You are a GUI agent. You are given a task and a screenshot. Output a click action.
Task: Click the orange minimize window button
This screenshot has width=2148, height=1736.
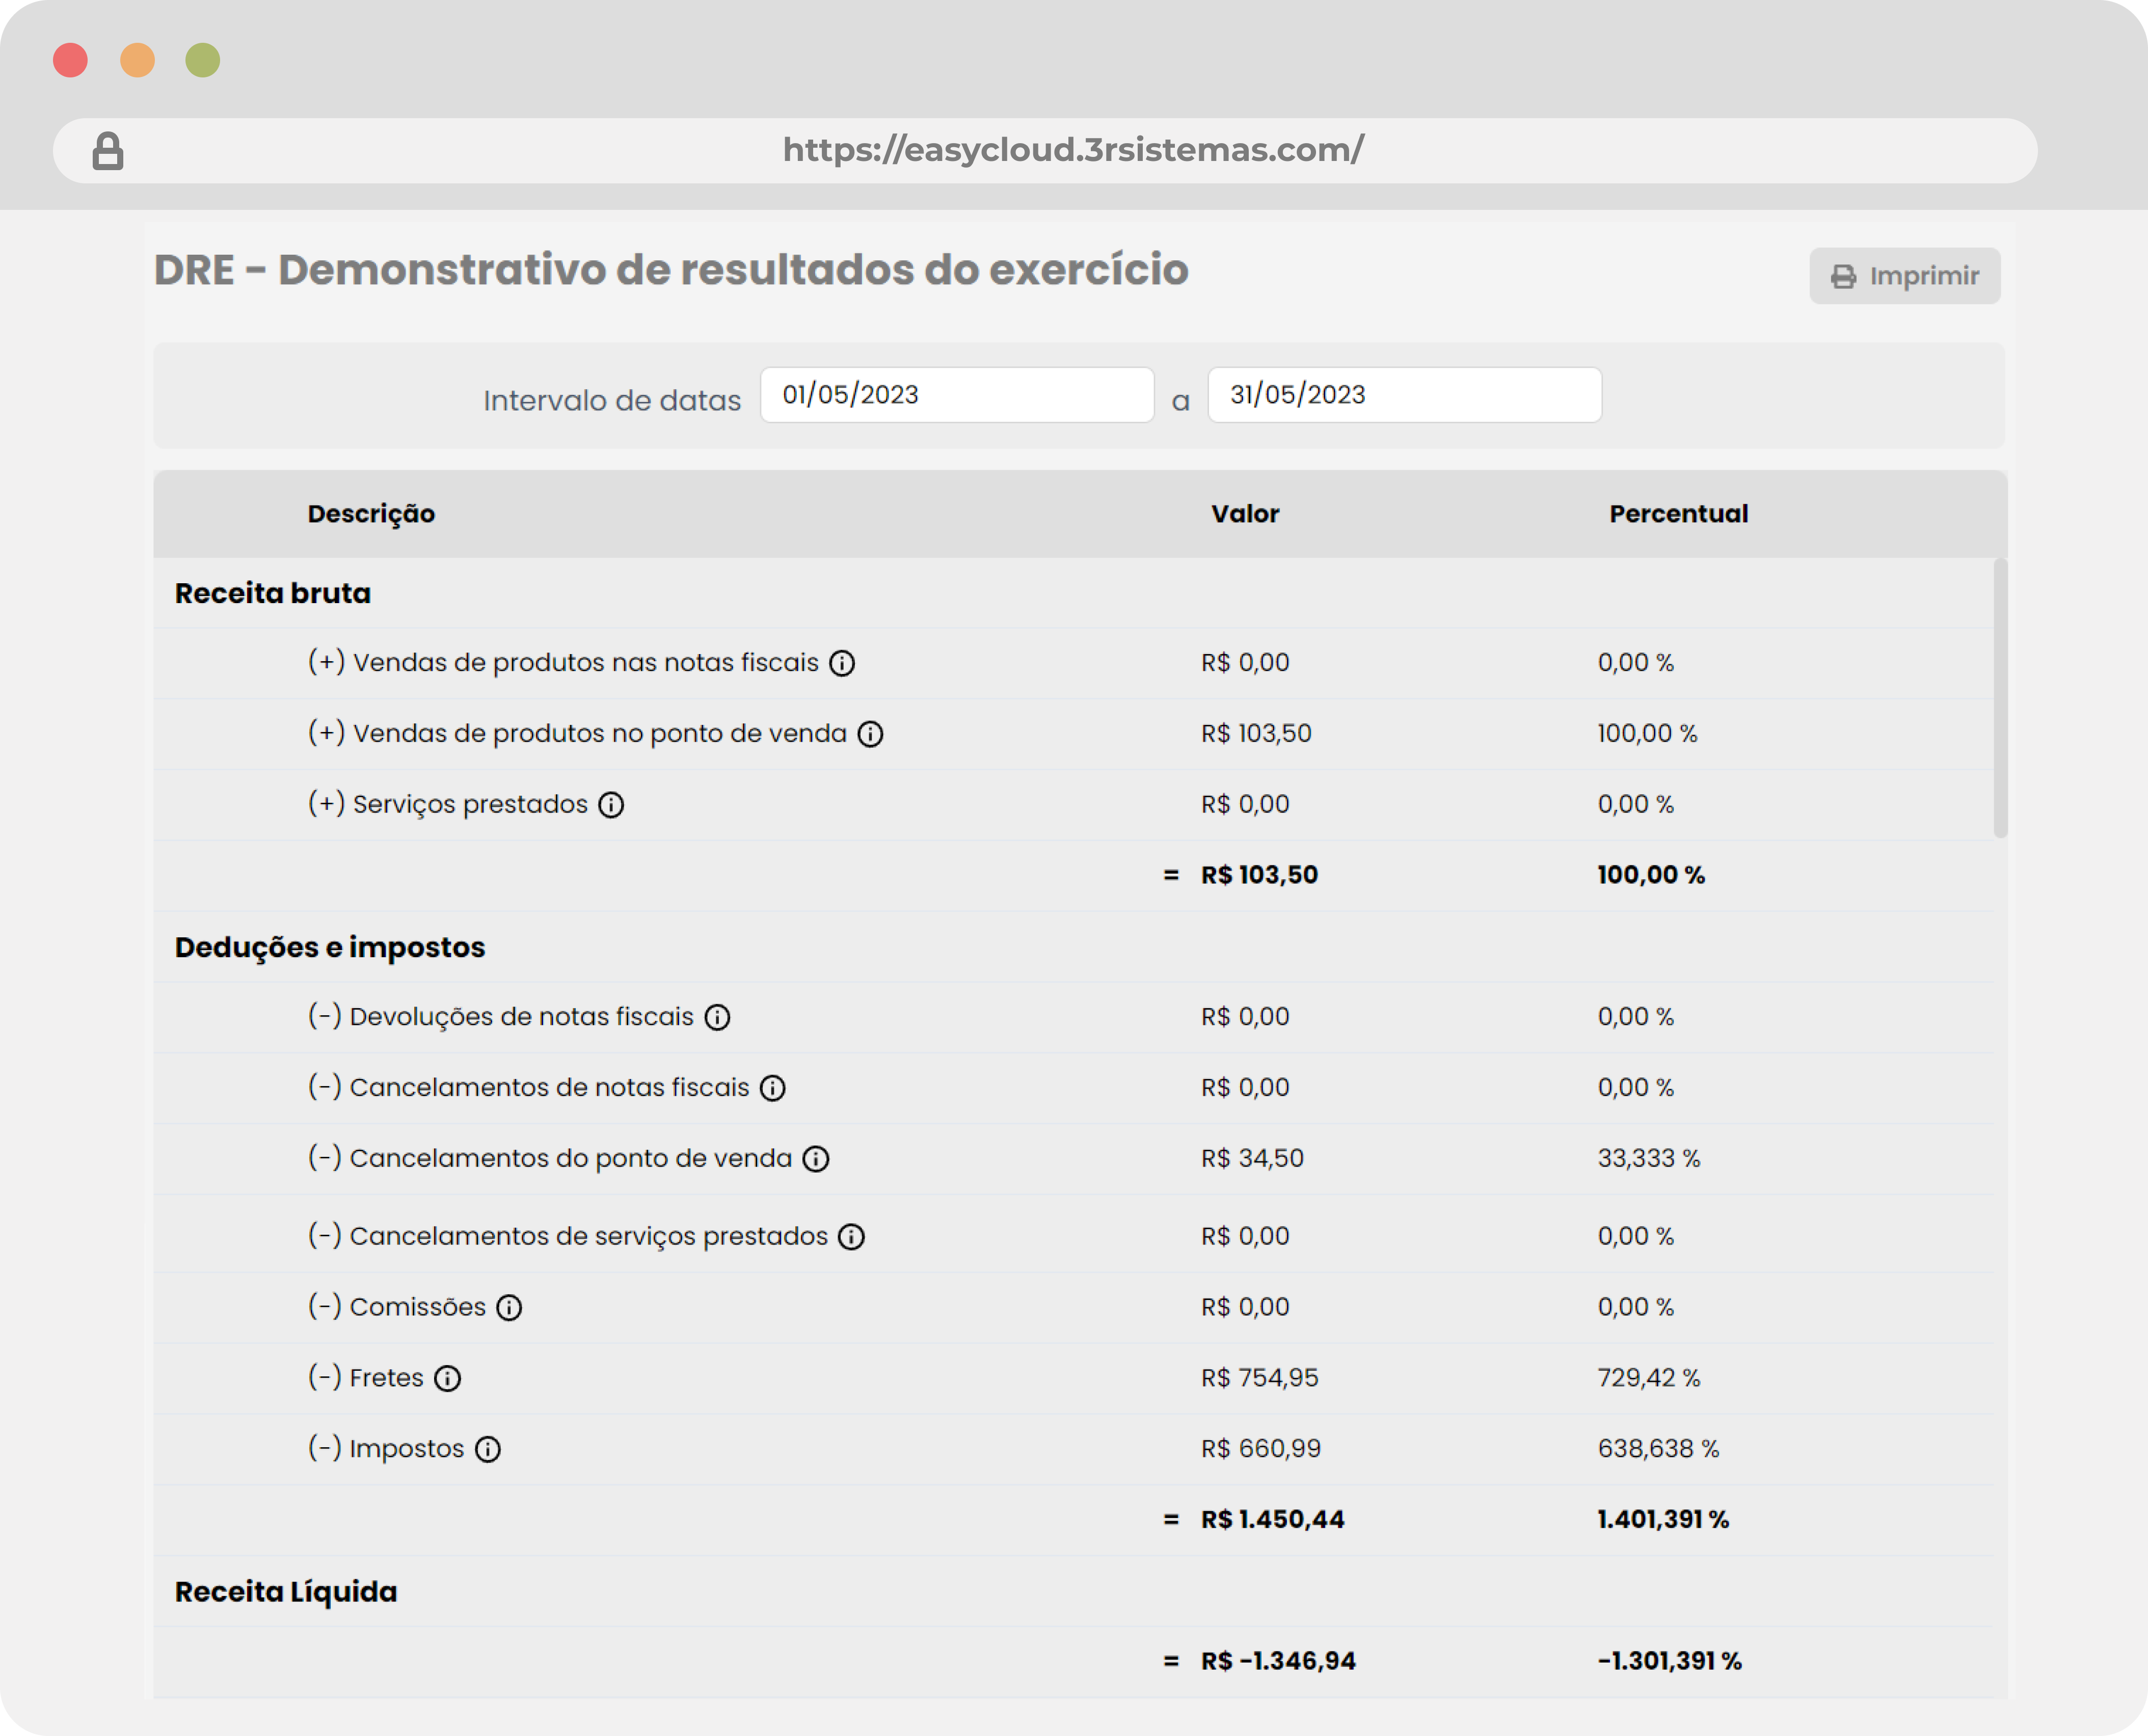[x=137, y=60]
